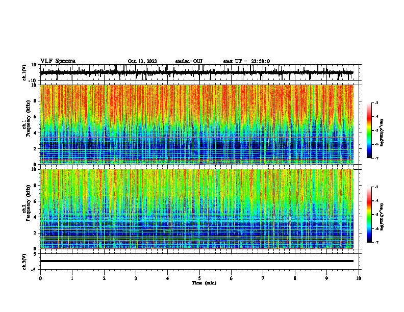
Task: Click the "station=OUI" header label
Action: 189,61
